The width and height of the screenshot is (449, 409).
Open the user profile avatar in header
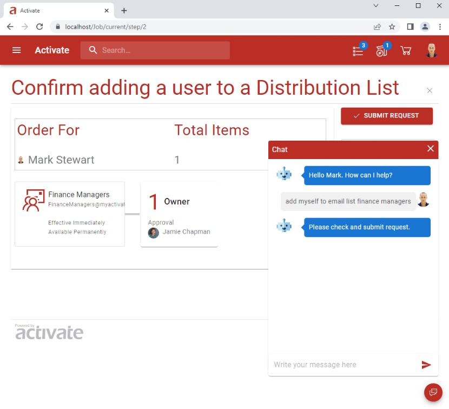[x=431, y=50]
